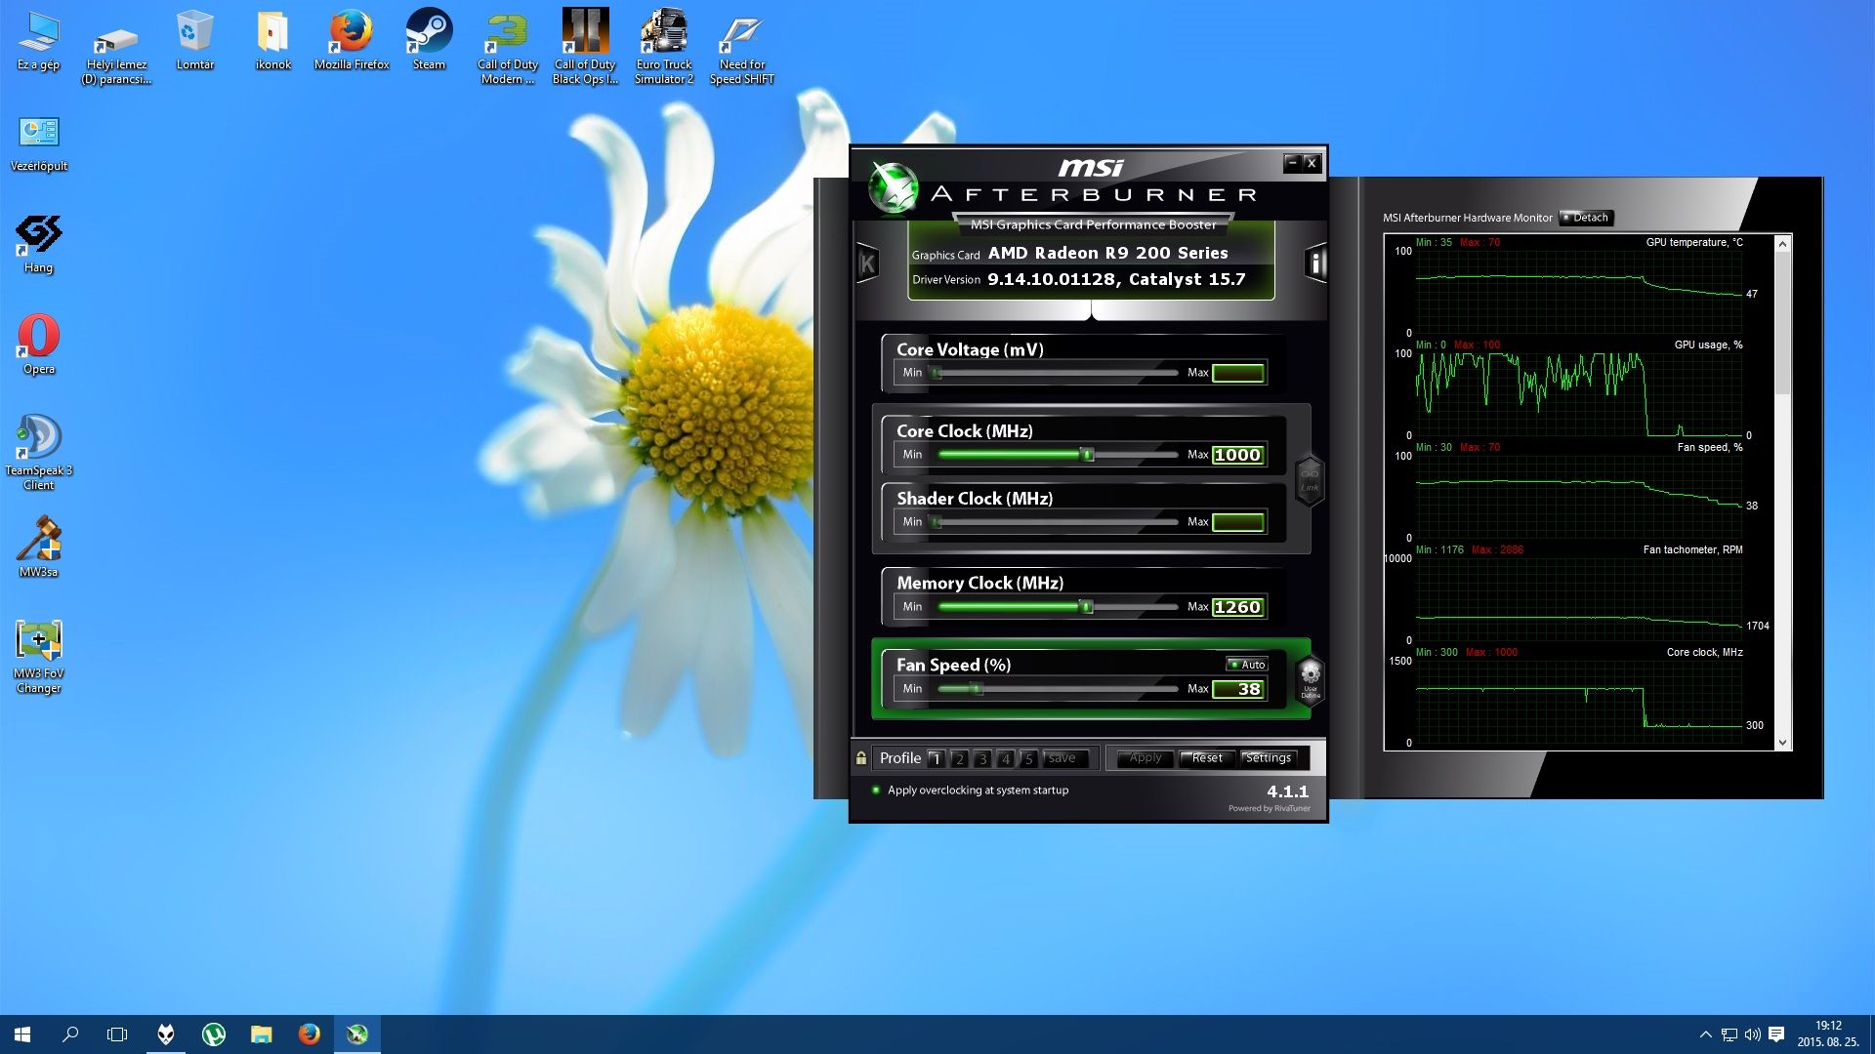Screen dimensions: 1875x1054
Task: Click the Core Clock slider handle
Action: coord(1087,455)
